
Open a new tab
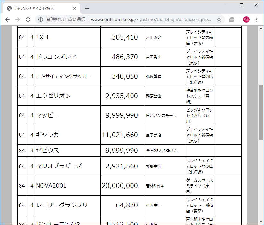[x=87, y=8]
